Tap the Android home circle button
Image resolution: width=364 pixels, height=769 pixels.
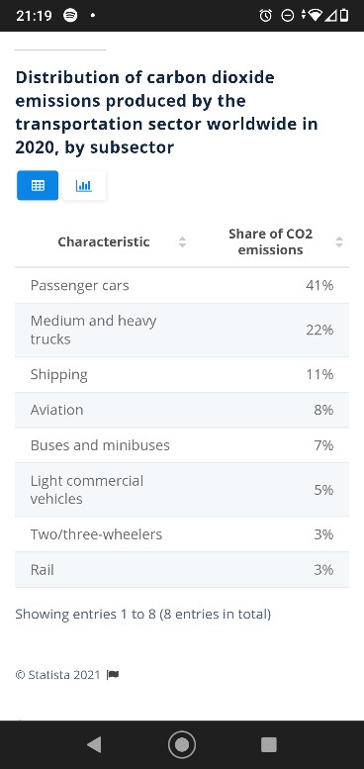pyautogui.click(x=182, y=744)
